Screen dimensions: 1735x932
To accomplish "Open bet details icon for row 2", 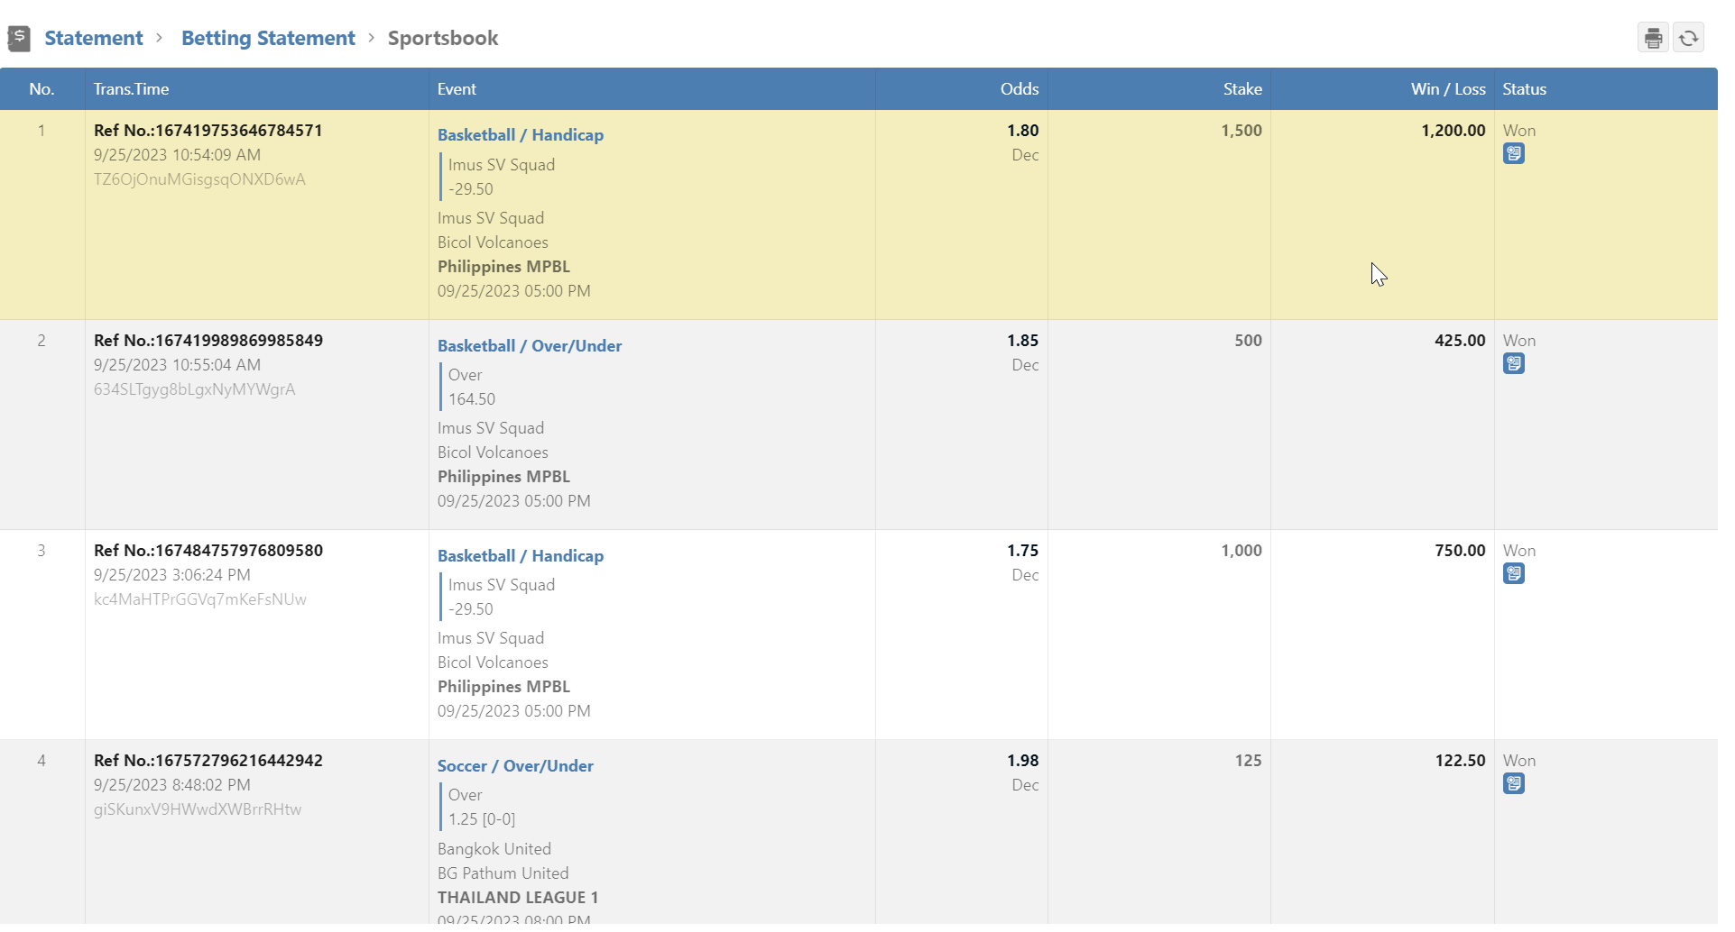I will coord(1513,364).
